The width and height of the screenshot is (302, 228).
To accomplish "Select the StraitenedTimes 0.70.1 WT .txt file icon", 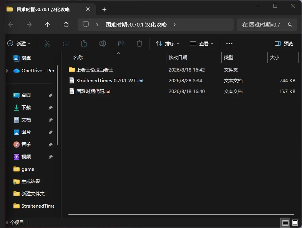I will tap(71, 80).
